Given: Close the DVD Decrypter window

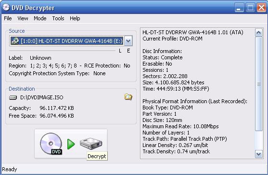Looking at the screenshot, I should pos(262,8).
